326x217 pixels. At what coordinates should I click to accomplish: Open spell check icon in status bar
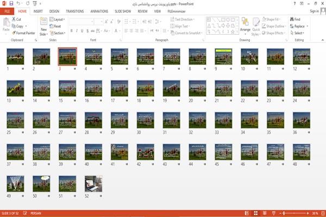(x=25, y=213)
